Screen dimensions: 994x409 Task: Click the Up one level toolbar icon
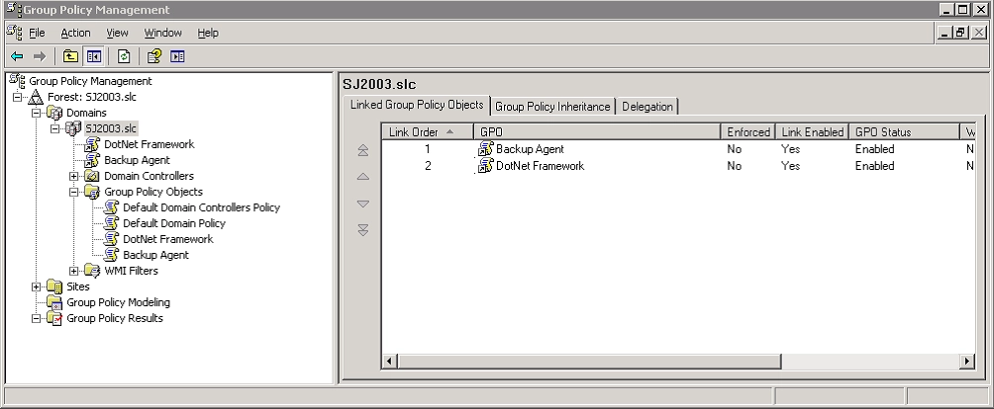click(70, 57)
